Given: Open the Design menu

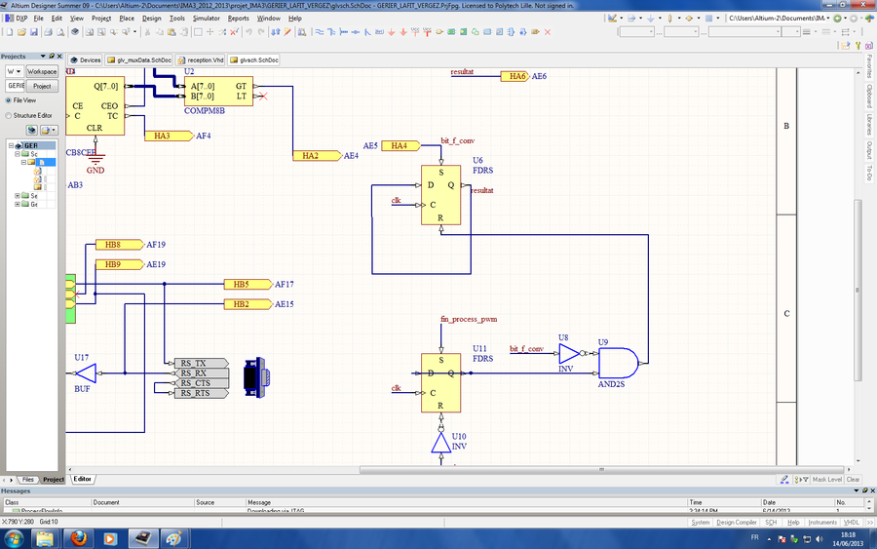Looking at the screenshot, I should (151, 18).
